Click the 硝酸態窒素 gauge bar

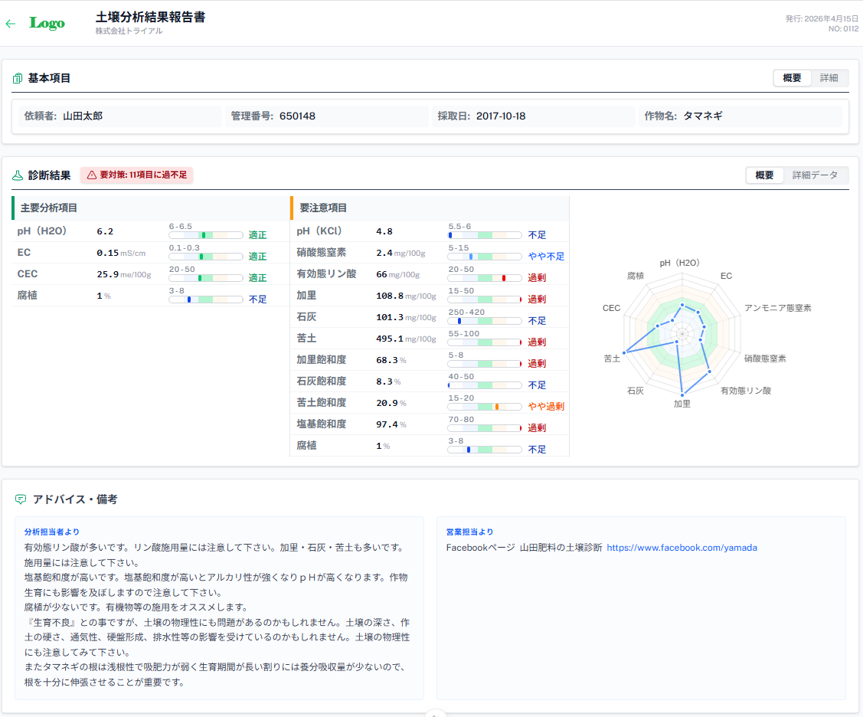[x=485, y=257]
